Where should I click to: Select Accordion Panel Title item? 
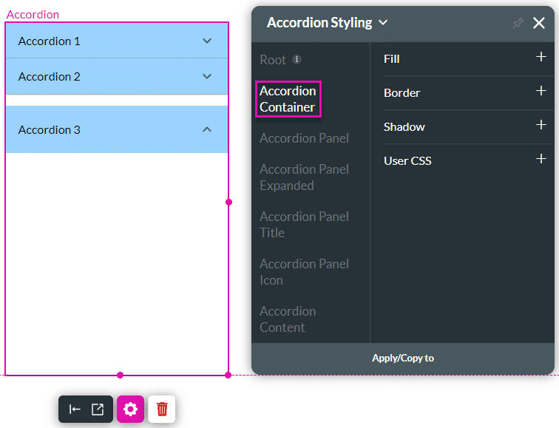[x=304, y=225]
